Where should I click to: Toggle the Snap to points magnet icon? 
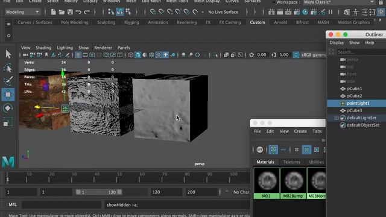169,12
